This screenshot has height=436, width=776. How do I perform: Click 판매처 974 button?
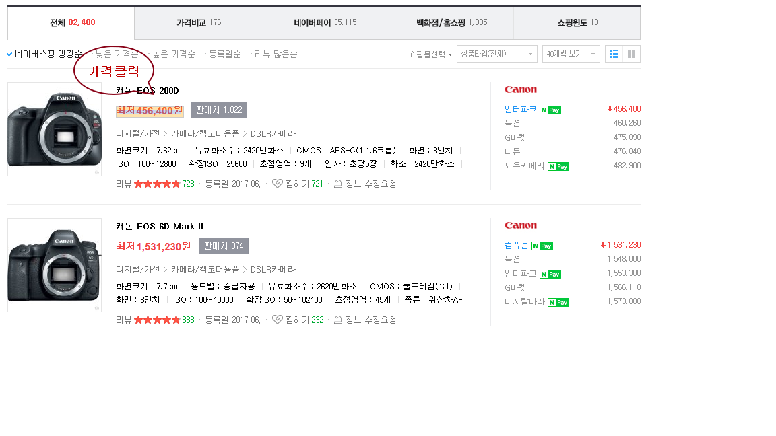(224, 246)
